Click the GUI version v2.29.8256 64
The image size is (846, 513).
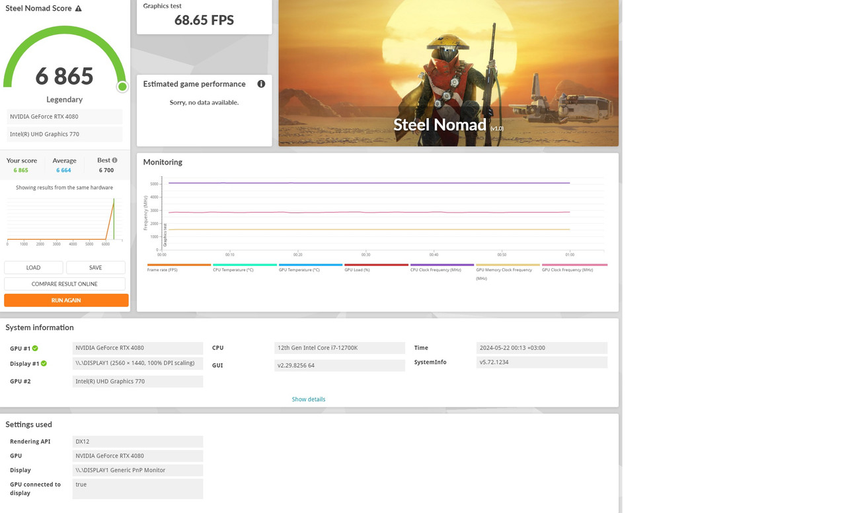click(340, 365)
